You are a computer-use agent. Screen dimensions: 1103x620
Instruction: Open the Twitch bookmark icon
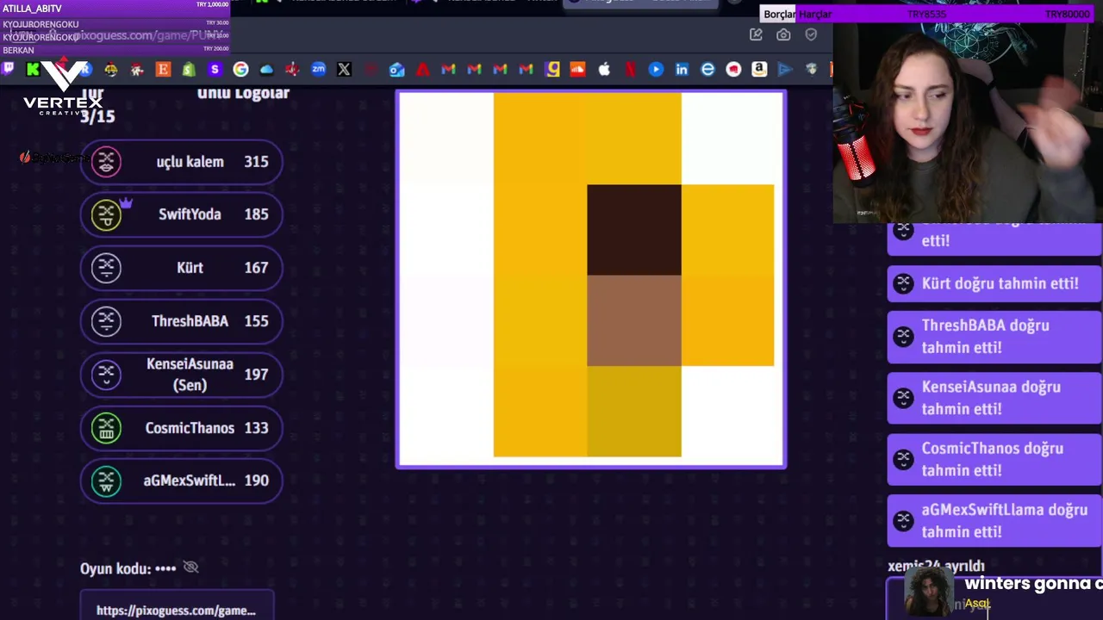8,70
